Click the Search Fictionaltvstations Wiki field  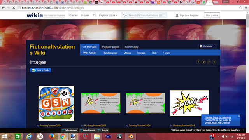tap(145, 16)
